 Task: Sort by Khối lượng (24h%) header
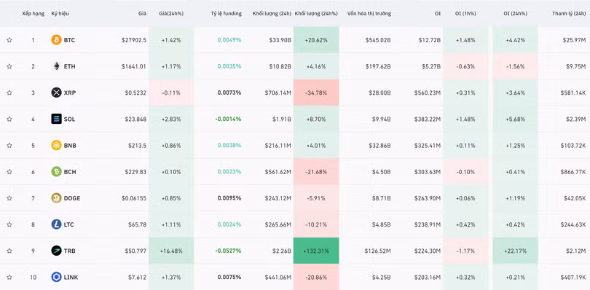(316, 14)
